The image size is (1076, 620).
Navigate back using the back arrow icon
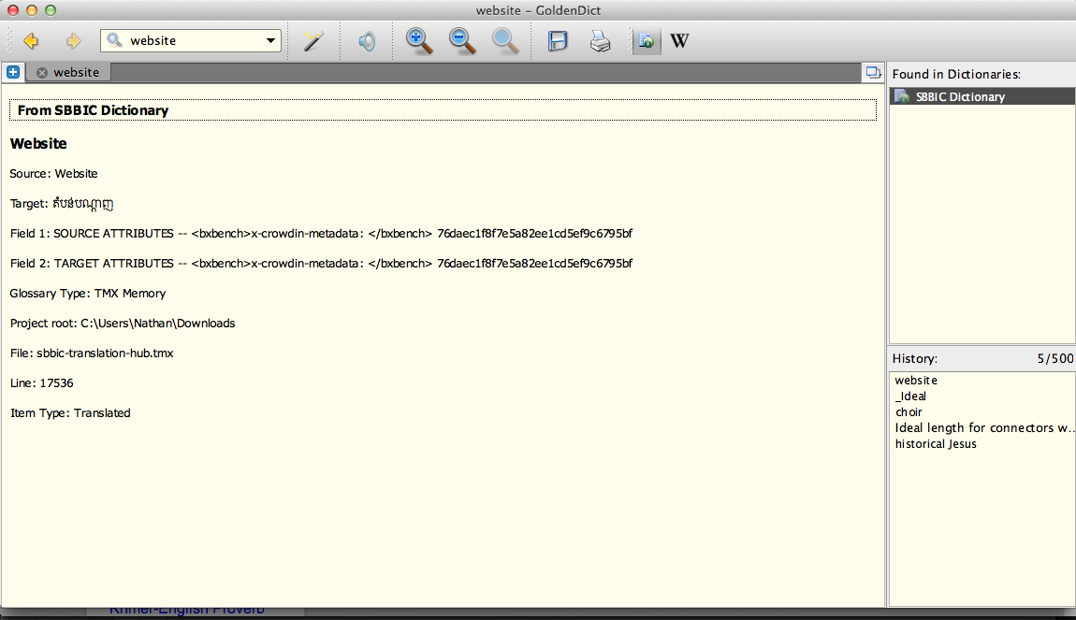point(31,40)
